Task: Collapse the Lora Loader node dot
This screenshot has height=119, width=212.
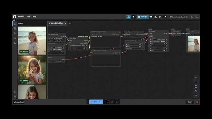Action: tap(69, 39)
